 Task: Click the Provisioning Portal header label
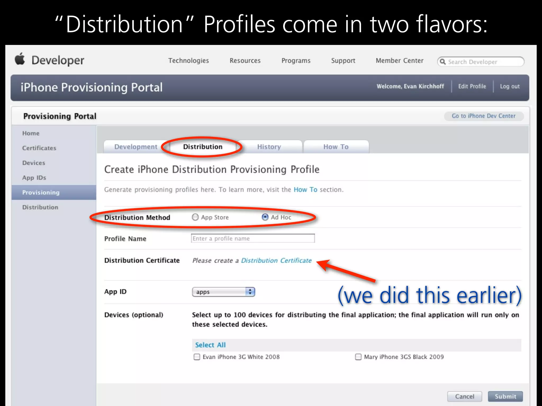pos(60,116)
